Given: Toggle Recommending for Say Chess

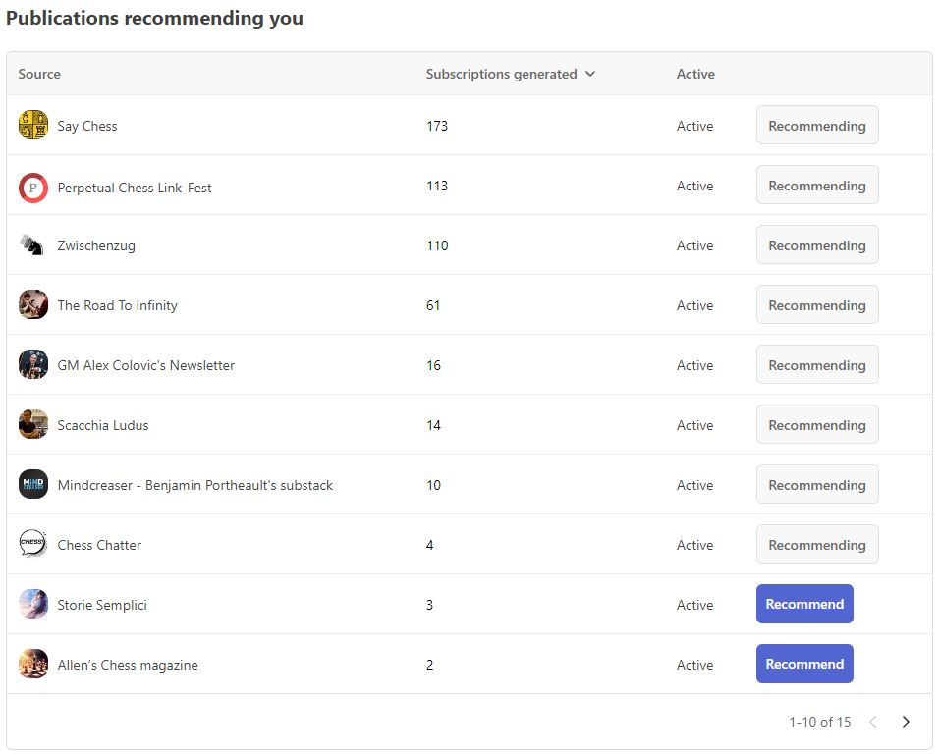Looking at the screenshot, I should click(817, 126).
